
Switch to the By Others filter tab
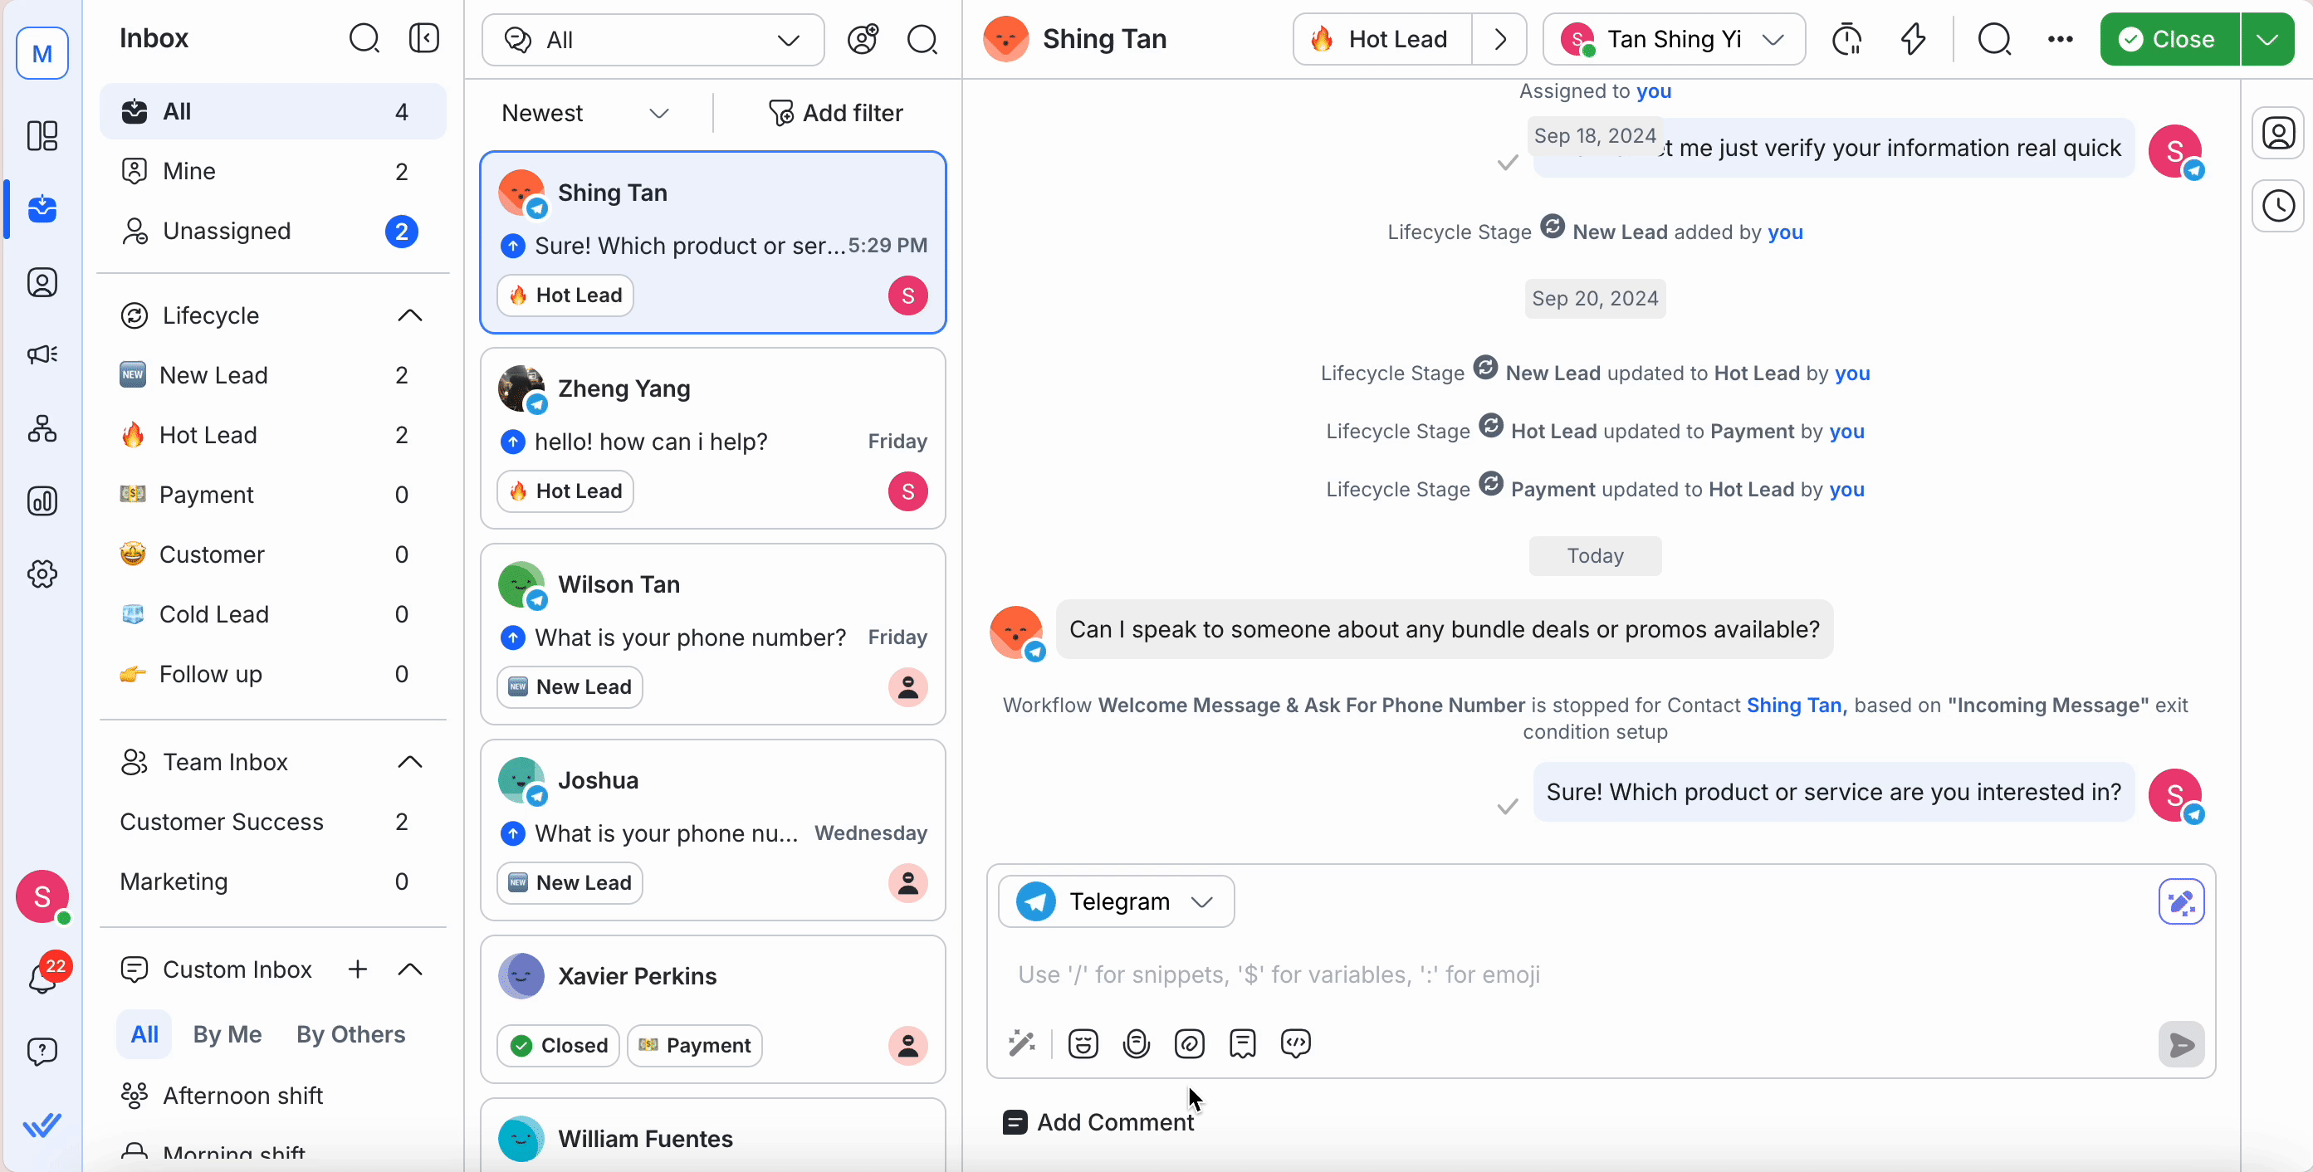[350, 1034]
